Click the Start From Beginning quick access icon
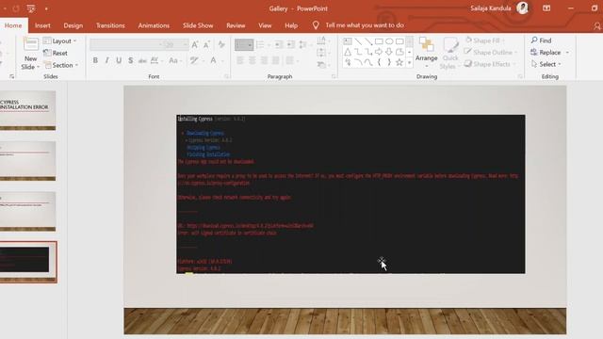Viewport: 603px width, 339px height. tap(30, 8)
